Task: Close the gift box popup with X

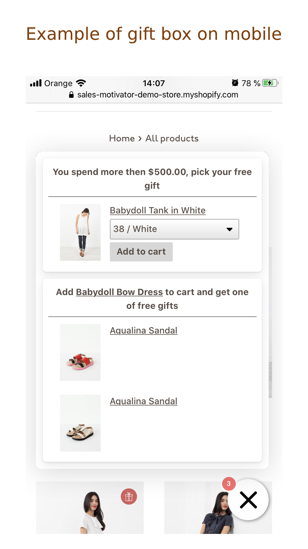Action: [248, 500]
